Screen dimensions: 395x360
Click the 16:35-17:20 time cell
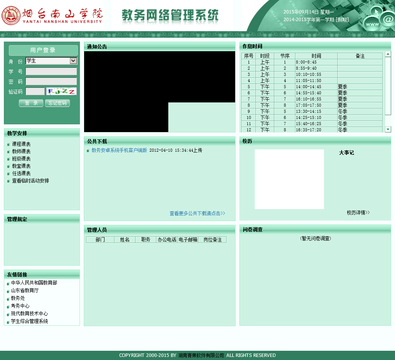(316, 130)
